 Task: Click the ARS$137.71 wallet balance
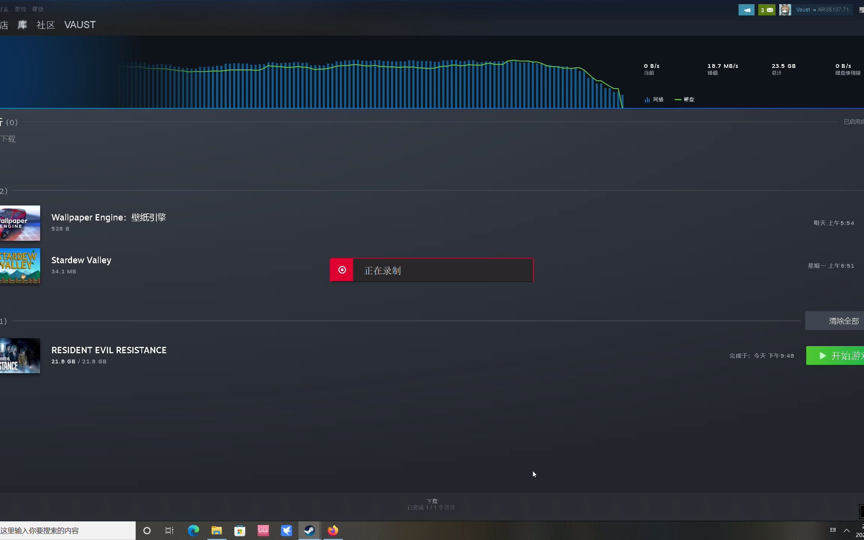[x=833, y=10]
